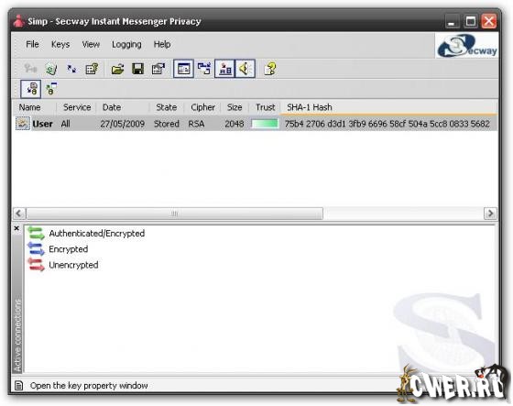
Task: Click the green Authenticated/Encrypted arrows icon
Action: tap(36, 233)
